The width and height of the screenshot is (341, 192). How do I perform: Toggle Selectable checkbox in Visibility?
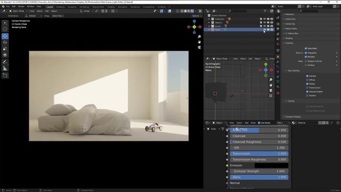point(306,49)
